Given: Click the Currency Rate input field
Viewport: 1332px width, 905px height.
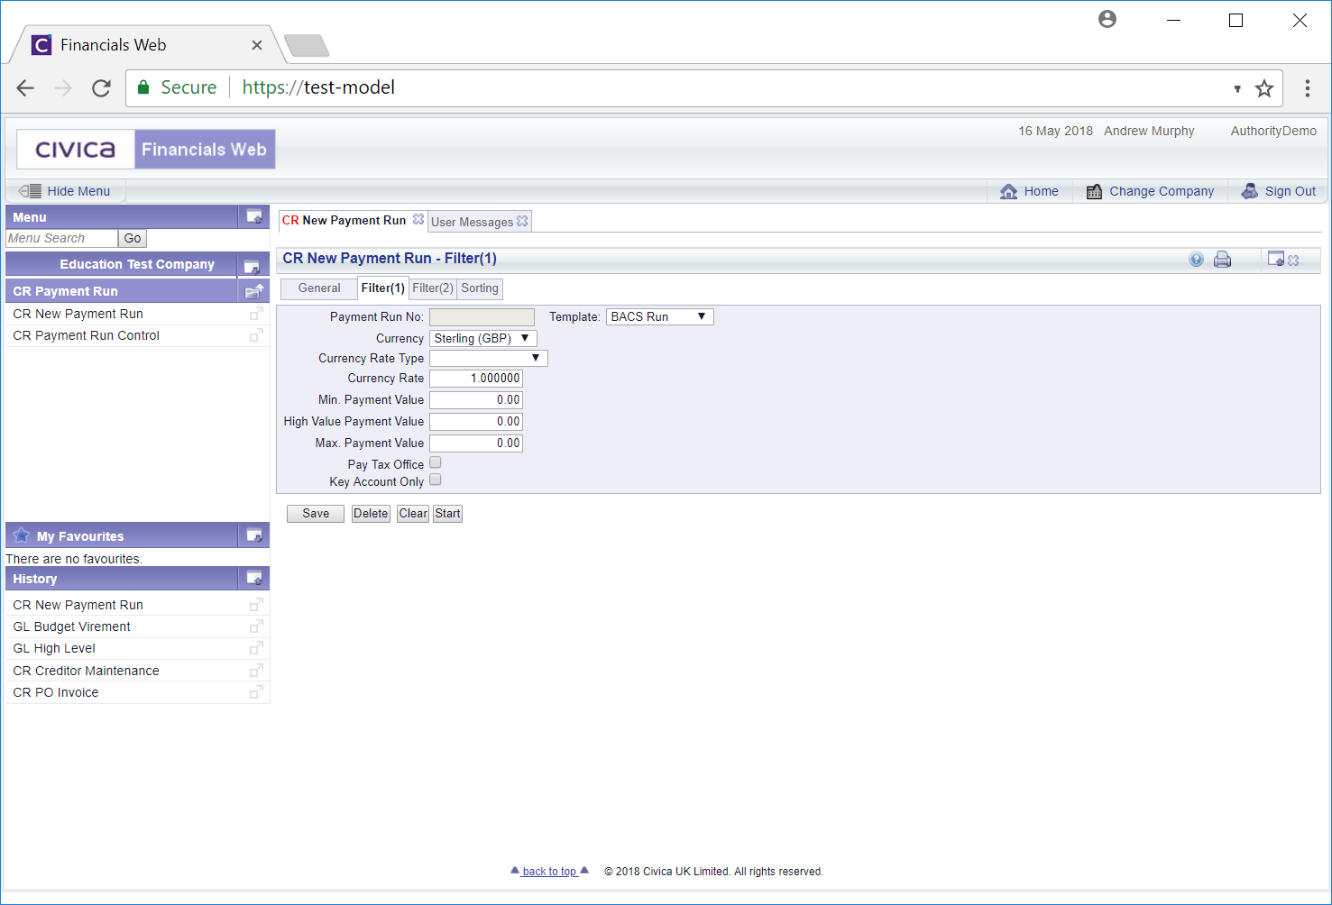Looking at the screenshot, I should pyautogui.click(x=476, y=379).
